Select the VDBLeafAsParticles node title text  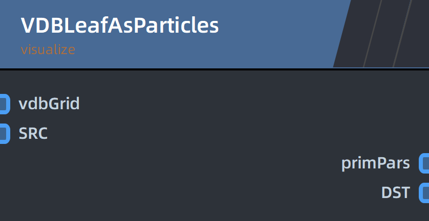120,26
